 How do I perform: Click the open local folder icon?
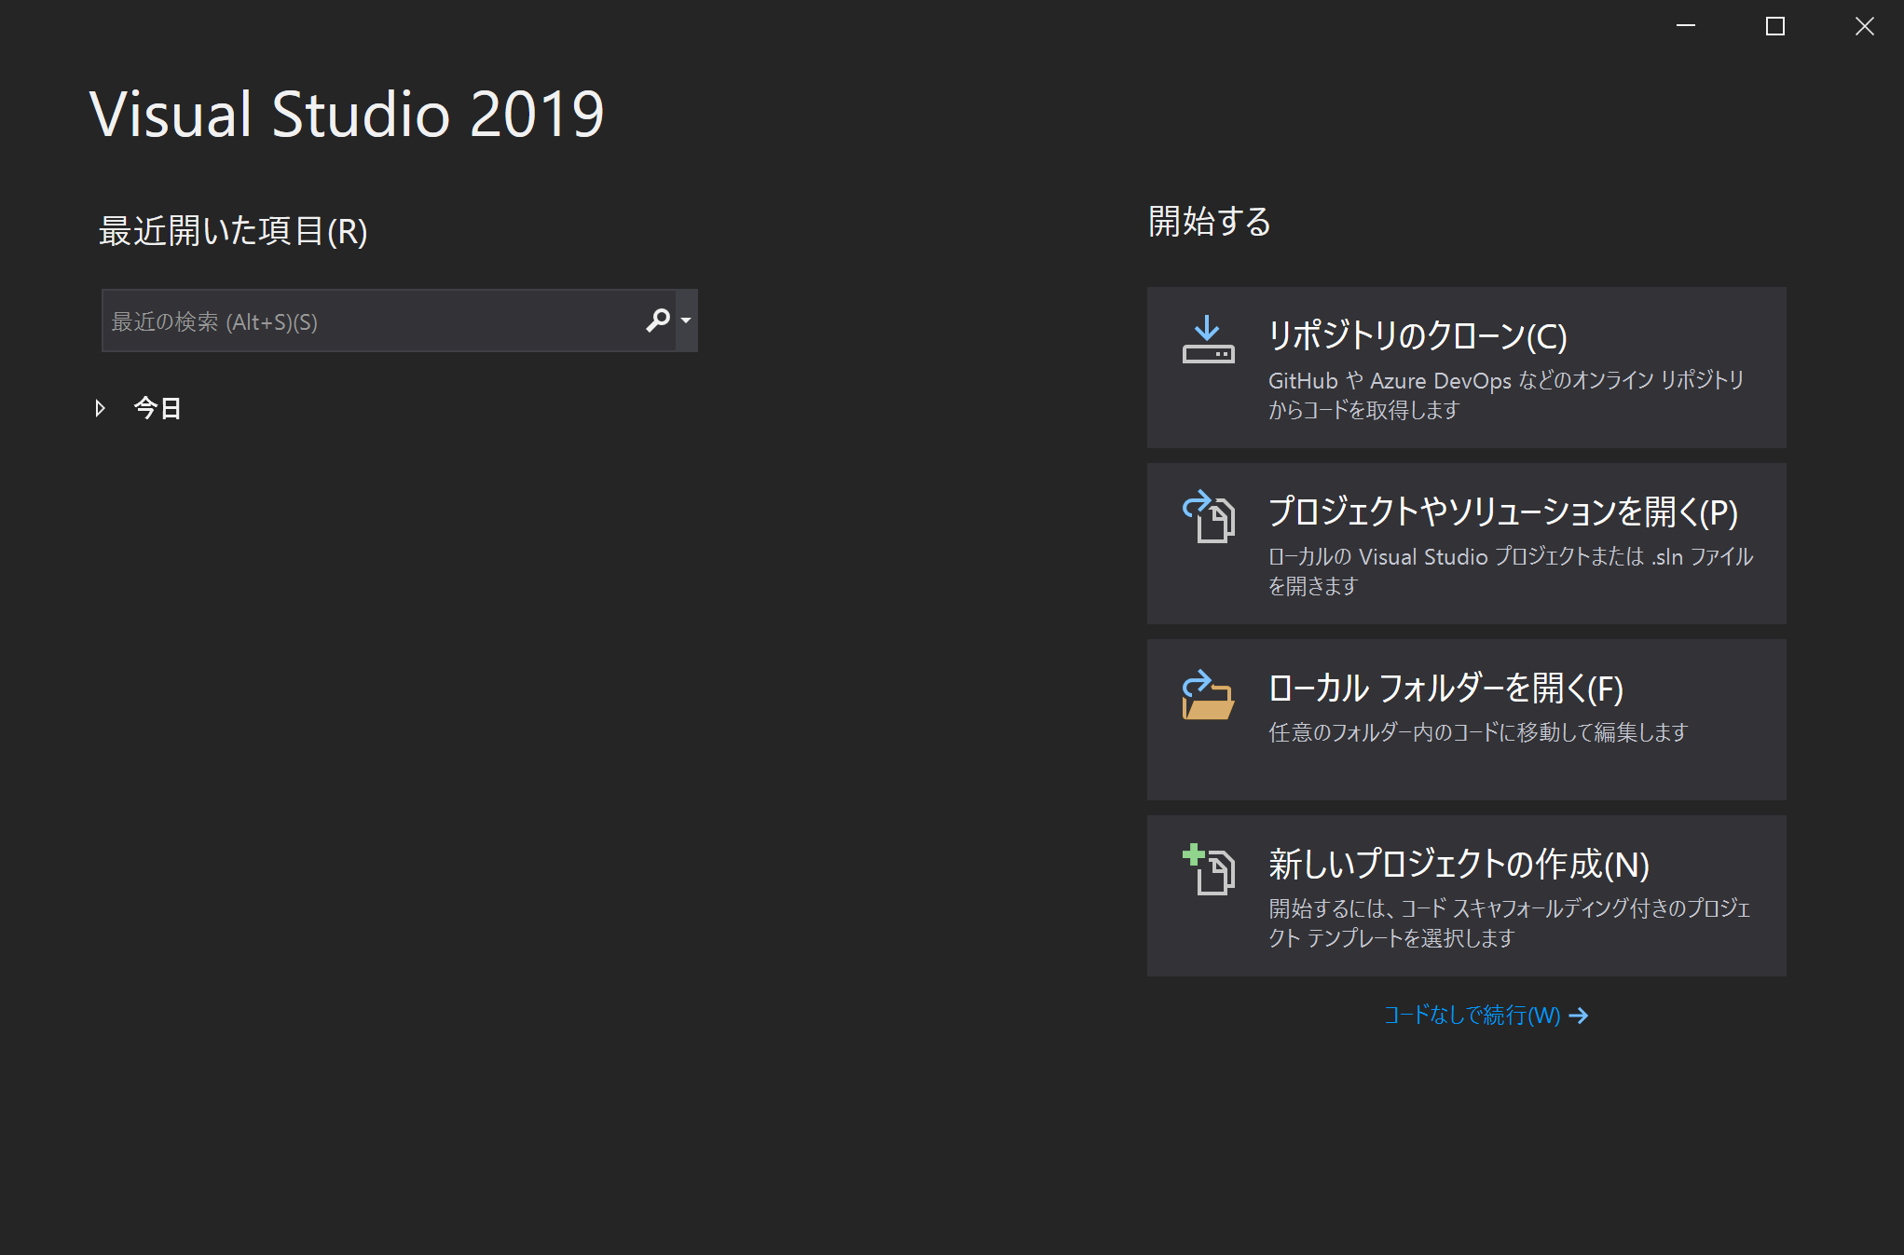1208,695
